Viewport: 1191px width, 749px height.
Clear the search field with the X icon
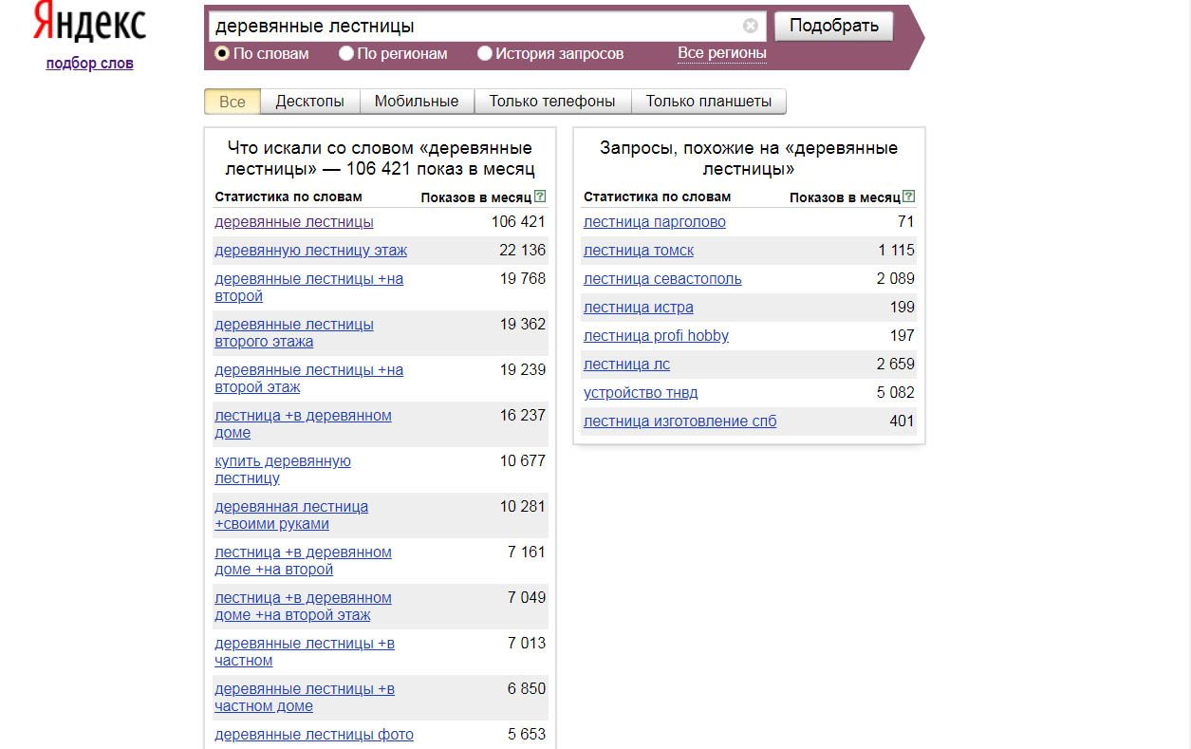pos(750,27)
